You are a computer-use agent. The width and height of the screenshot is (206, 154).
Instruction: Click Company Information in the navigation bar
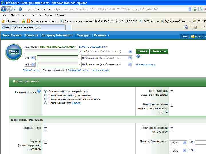pyautogui.click(x=57, y=35)
